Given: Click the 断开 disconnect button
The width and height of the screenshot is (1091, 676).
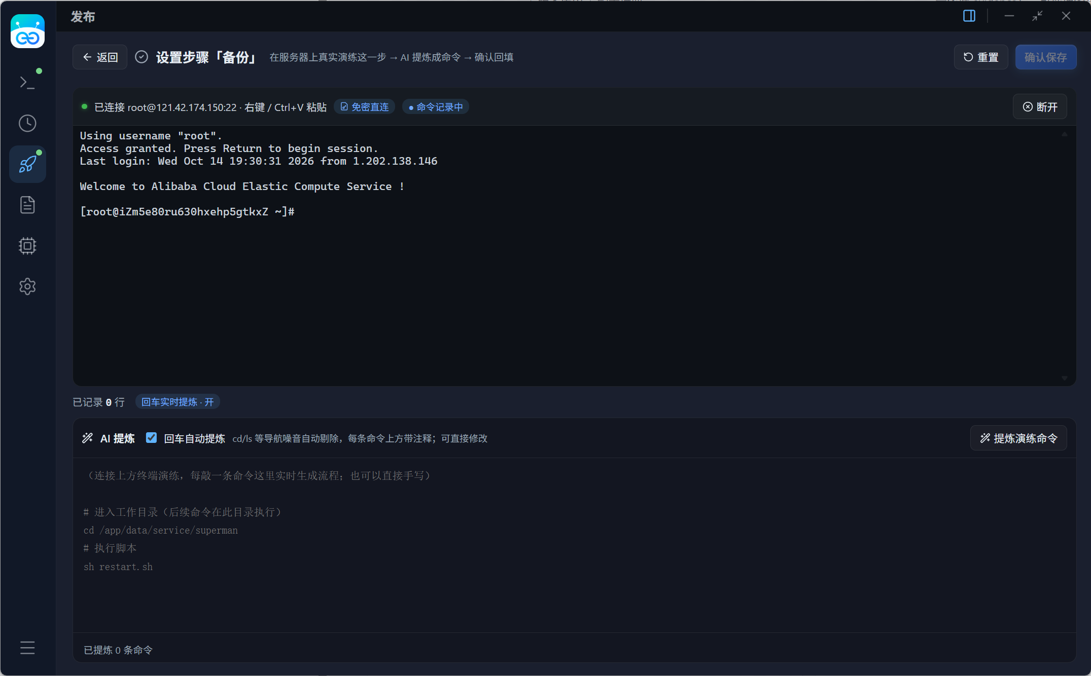Looking at the screenshot, I should click(1040, 107).
